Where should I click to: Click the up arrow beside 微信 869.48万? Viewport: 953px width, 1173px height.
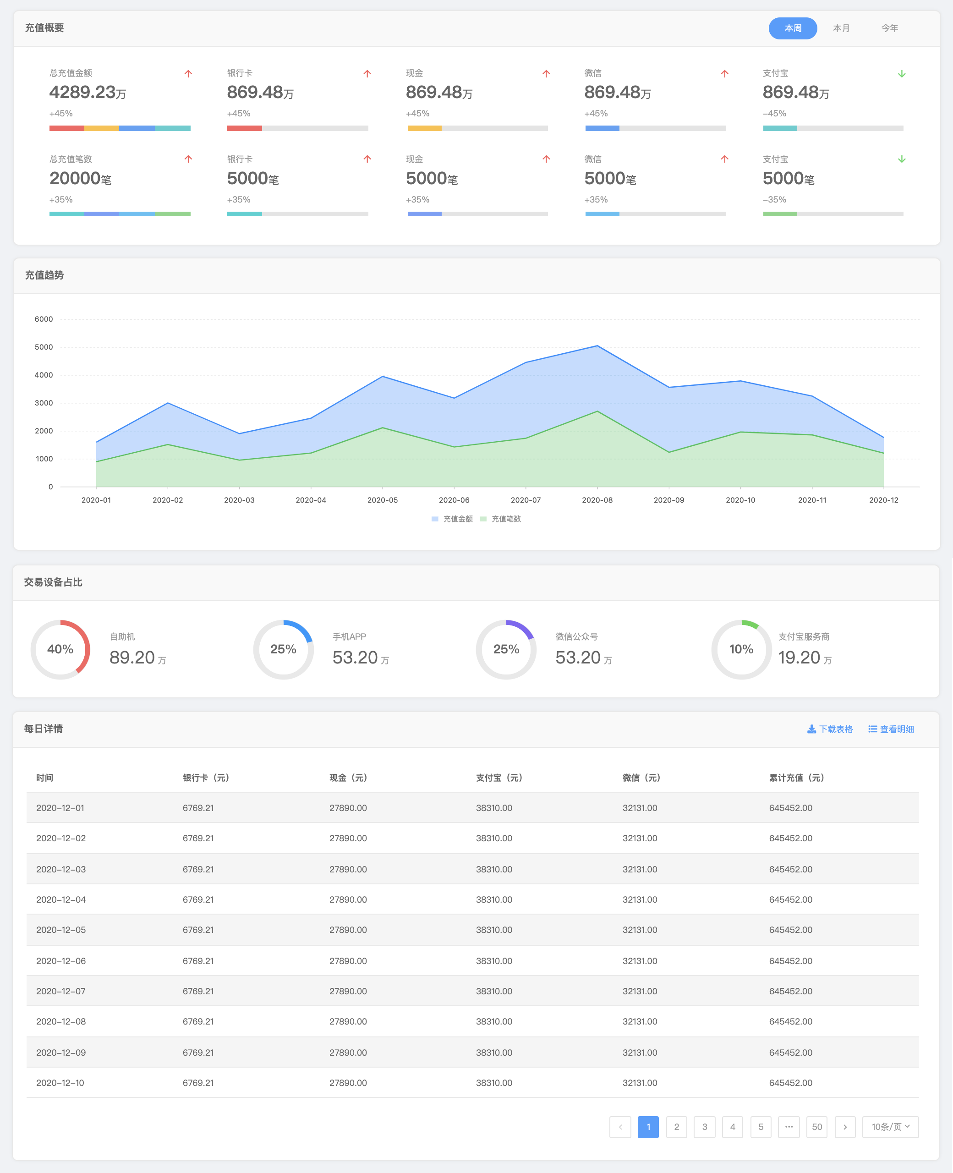(x=725, y=74)
